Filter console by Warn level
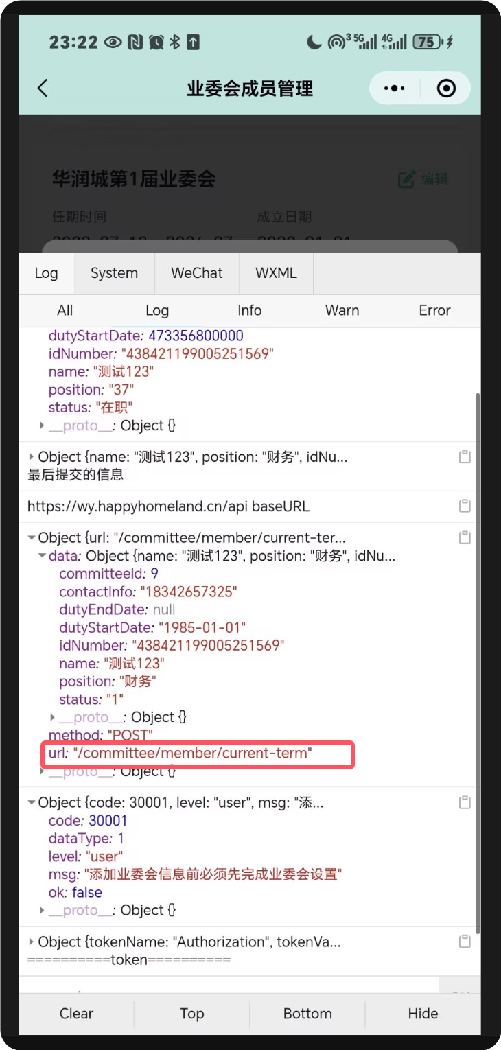501x1050 pixels. coord(342,310)
